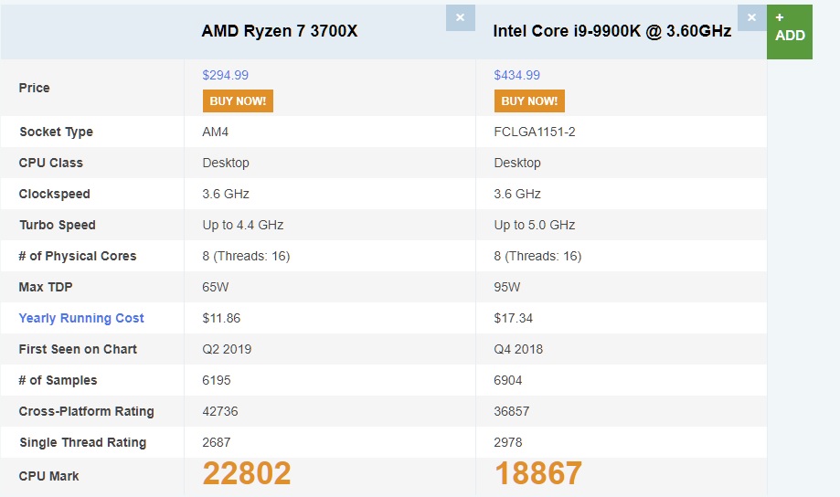Viewport: 840px width, 497px height.
Task: Open the $294.99 price link
Action: click(x=226, y=75)
